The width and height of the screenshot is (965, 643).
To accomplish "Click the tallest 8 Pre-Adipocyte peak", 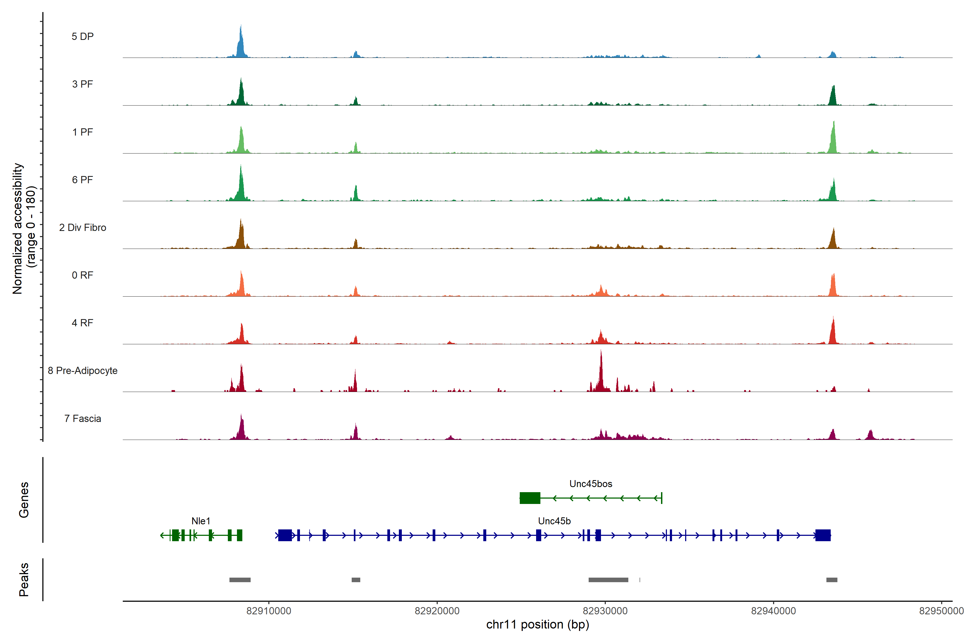I will click(601, 371).
